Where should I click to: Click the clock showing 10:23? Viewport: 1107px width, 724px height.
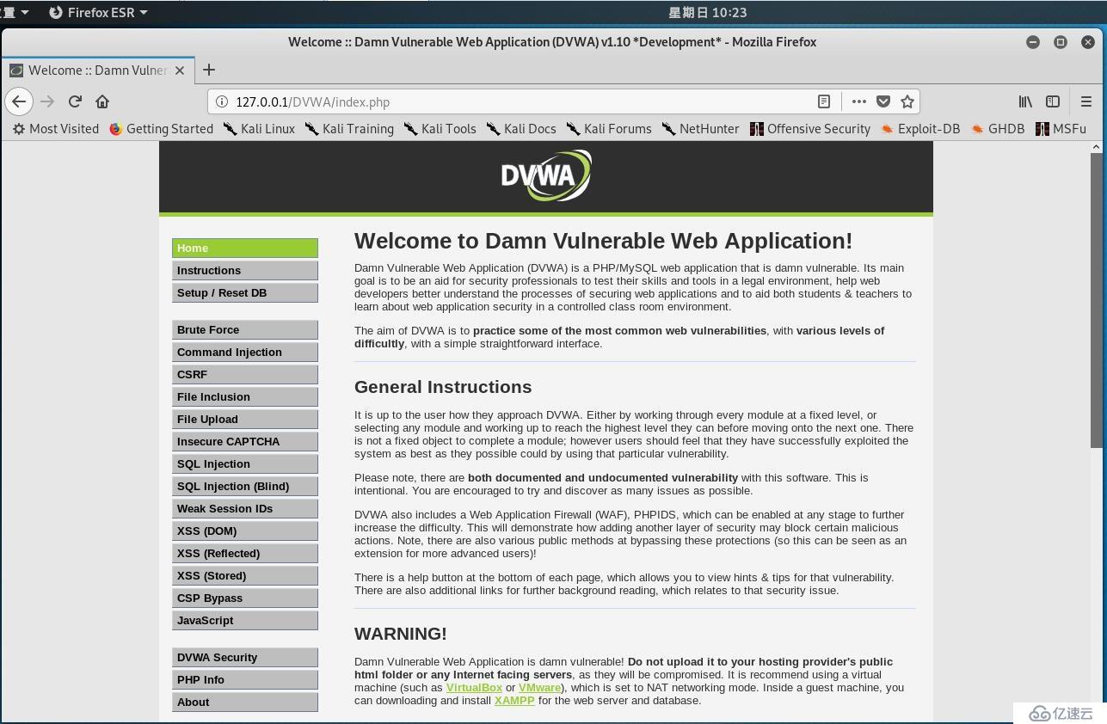point(707,12)
